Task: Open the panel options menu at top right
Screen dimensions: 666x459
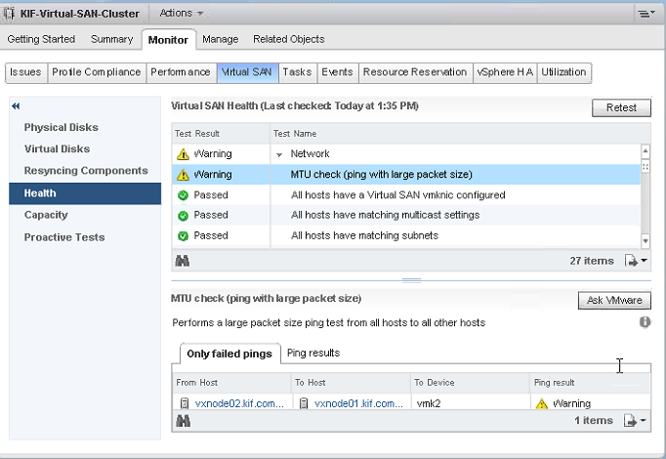Action: click(645, 13)
